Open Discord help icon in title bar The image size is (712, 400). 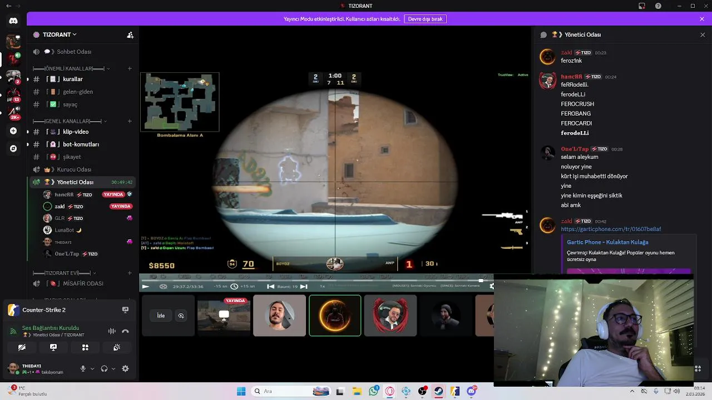[658, 6]
